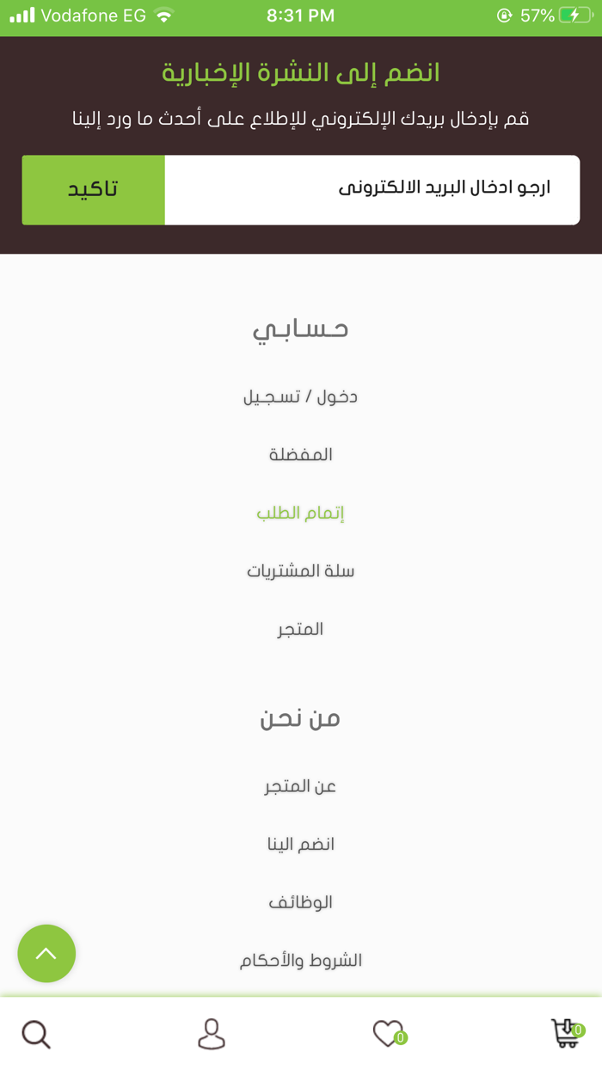Screen dimensions: 602x1070
Task: Open the إتمام الطلب checkout link
Action: (300, 512)
